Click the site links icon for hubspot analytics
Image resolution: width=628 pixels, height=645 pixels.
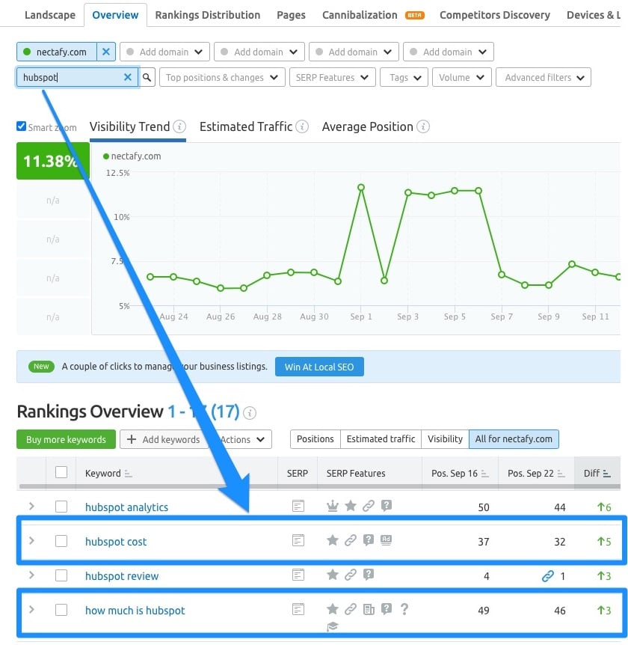(369, 506)
